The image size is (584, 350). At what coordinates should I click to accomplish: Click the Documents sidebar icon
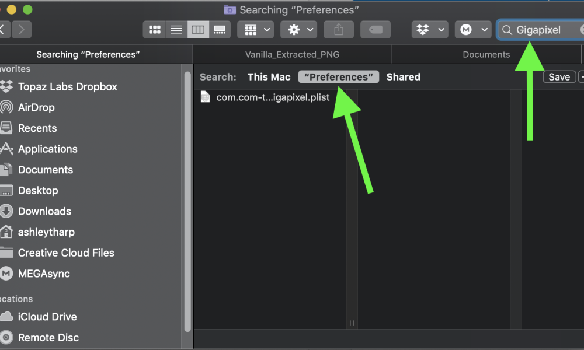6,170
